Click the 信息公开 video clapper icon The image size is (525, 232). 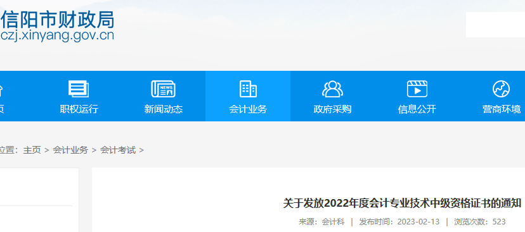click(x=417, y=89)
